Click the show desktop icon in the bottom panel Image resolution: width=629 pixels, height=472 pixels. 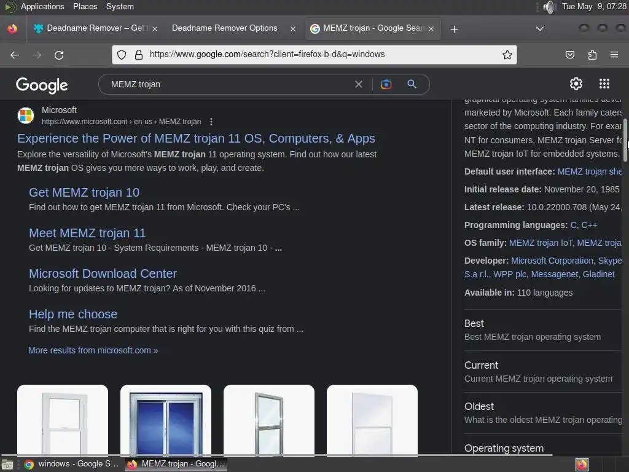tap(7, 465)
